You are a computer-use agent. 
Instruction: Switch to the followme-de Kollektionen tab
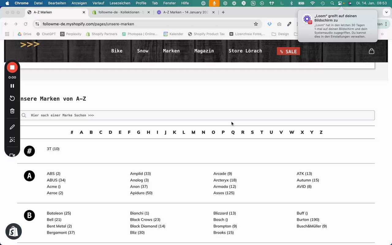(x=121, y=12)
